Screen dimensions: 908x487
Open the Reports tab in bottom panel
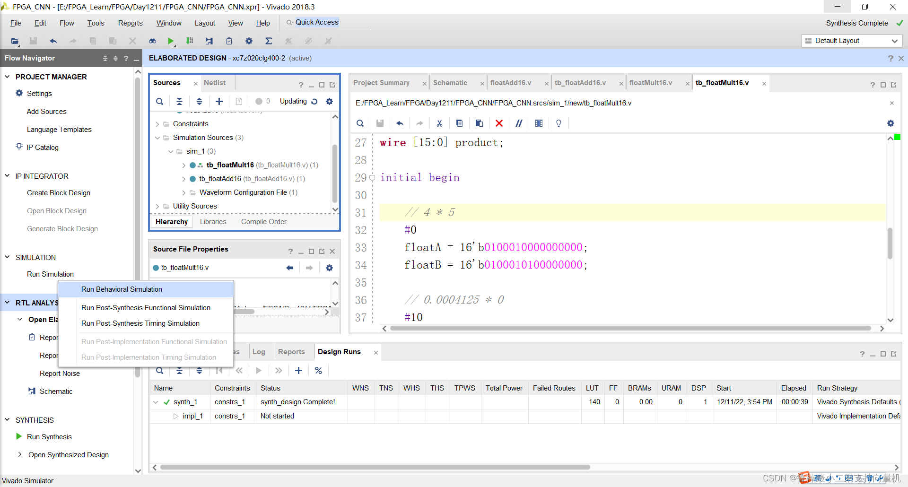[x=291, y=352]
